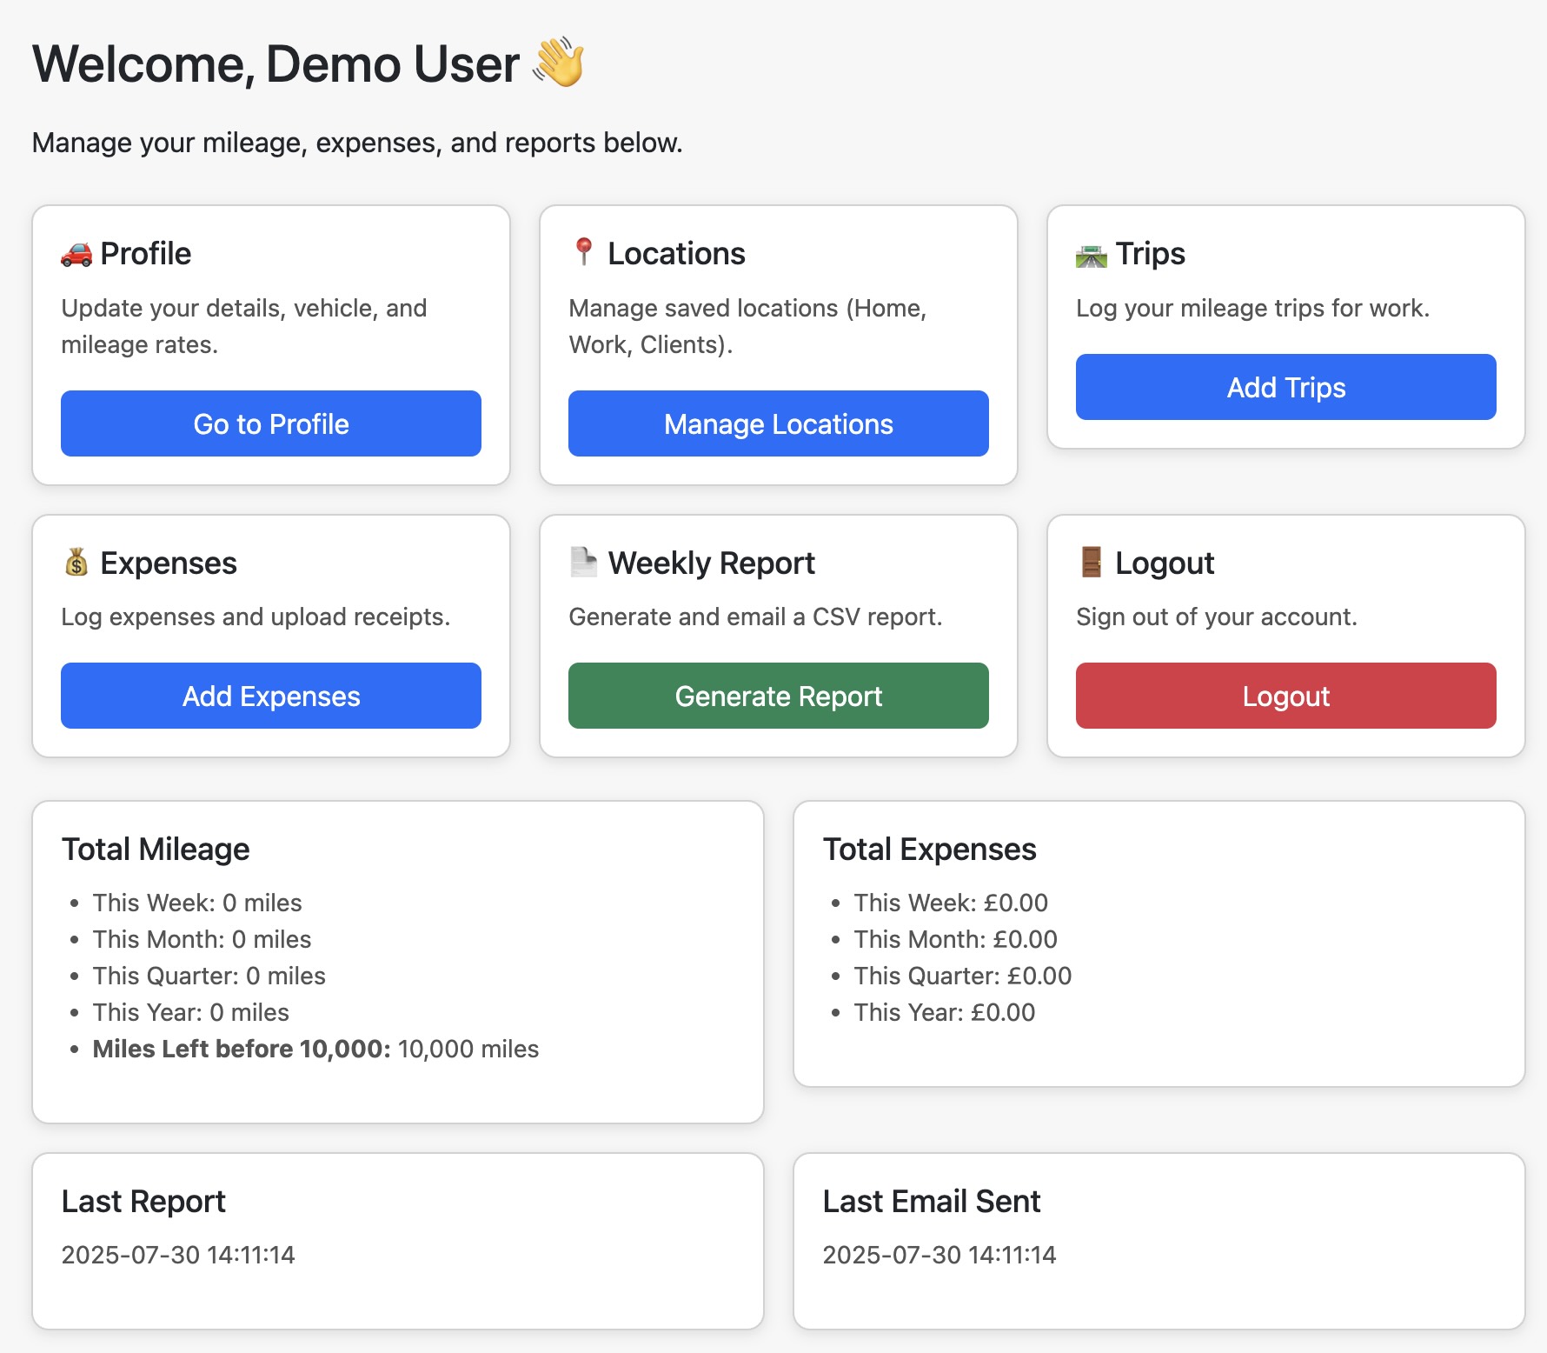Click 'Update your details, vehicle' description
The image size is (1547, 1353).
(243, 326)
